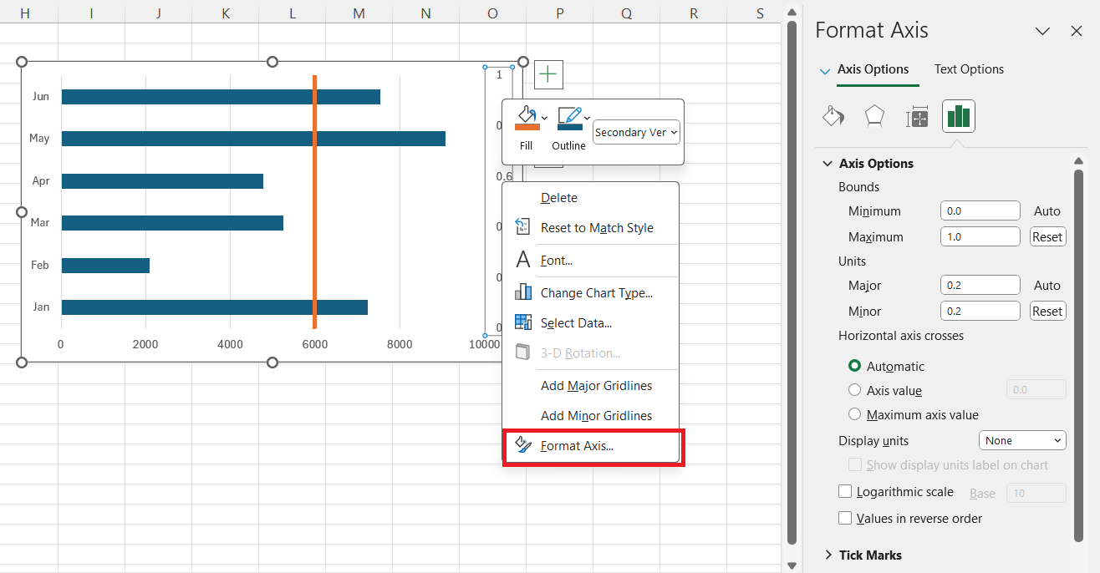
Task: Click the worksheet vertical scrollbar down arrow
Action: pyautogui.click(x=792, y=565)
